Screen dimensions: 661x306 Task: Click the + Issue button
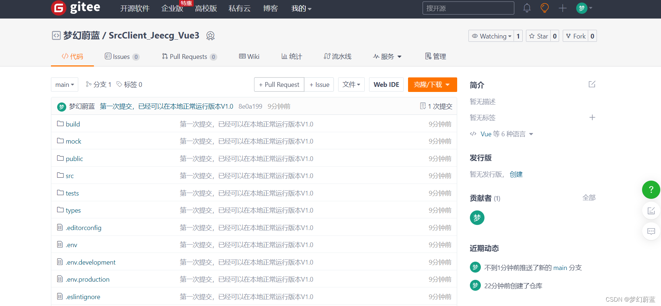tap(319, 84)
